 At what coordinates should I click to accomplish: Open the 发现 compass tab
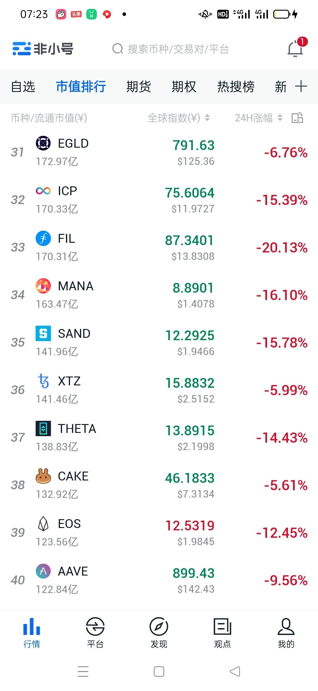coord(159,633)
